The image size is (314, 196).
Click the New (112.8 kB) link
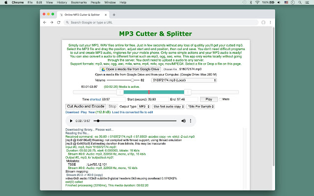tap(100, 112)
